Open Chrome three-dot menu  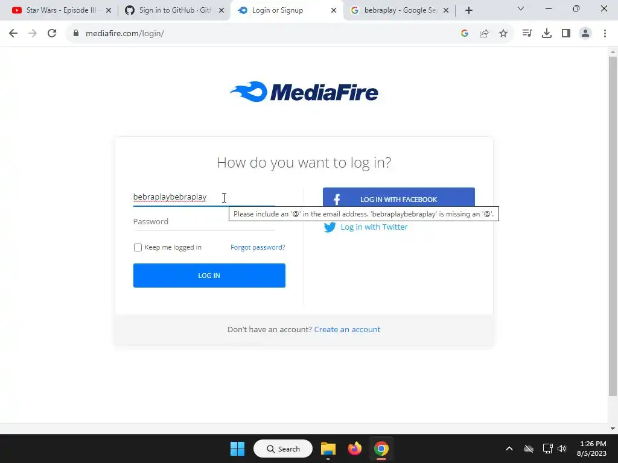click(x=605, y=34)
